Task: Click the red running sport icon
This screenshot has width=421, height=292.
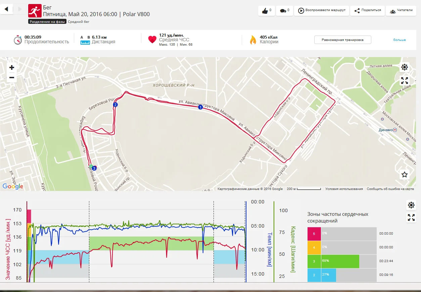Action: point(35,11)
